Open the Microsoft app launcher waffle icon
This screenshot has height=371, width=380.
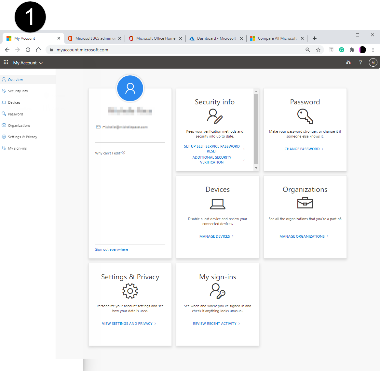click(x=6, y=62)
